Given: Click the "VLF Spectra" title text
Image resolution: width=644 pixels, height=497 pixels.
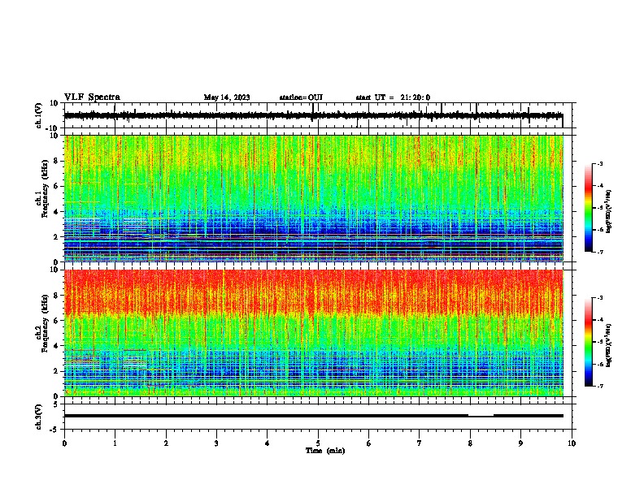Looking at the screenshot, I should [92, 97].
